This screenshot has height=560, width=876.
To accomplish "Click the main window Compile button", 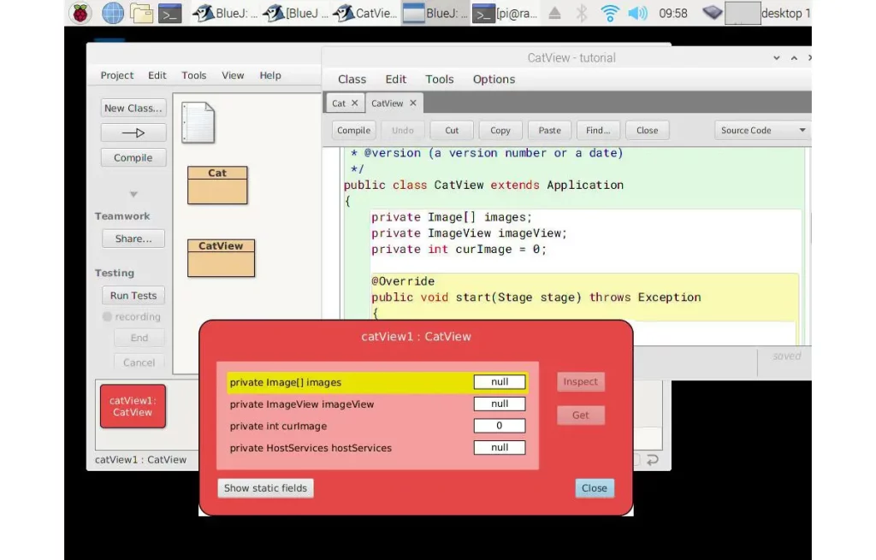I will (x=133, y=157).
